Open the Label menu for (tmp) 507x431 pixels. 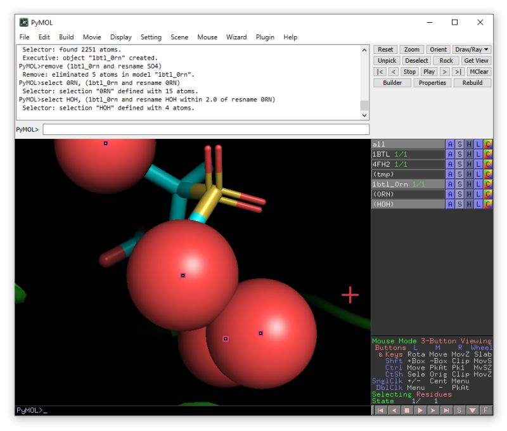point(478,174)
